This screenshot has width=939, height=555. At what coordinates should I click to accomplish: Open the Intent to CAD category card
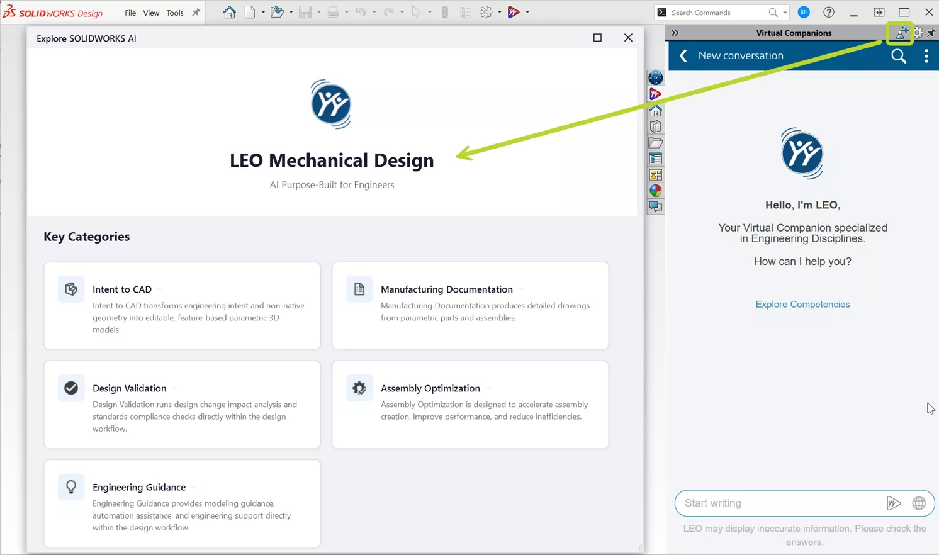point(182,306)
